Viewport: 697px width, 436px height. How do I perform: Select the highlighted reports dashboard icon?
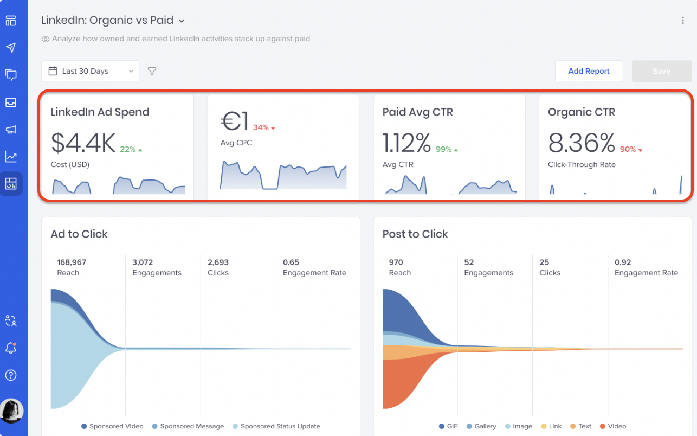(11, 184)
